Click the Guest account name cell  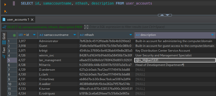pos(58,46)
